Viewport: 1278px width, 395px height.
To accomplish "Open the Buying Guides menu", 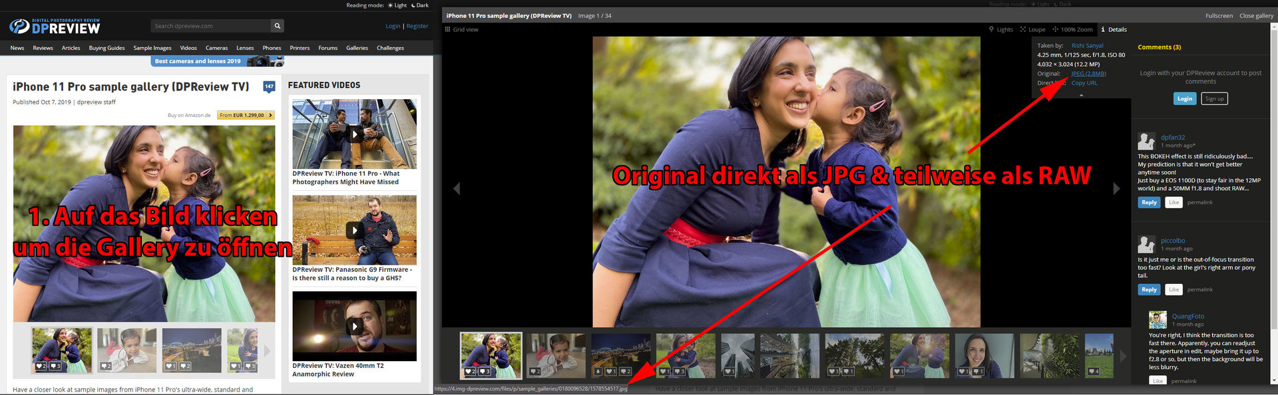I will pos(107,48).
